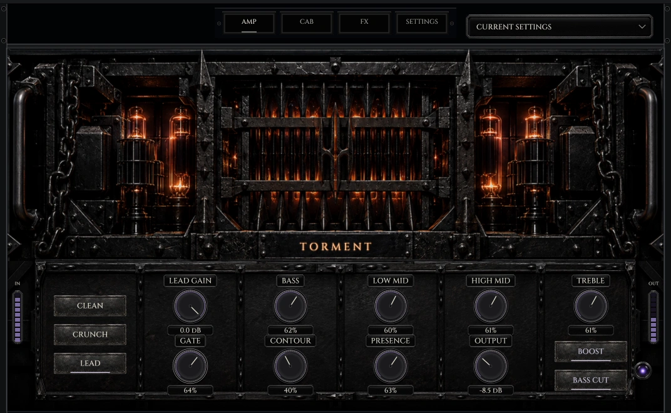Click the BASS label
Viewport: 671px width, 413px height.
point(290,281)
